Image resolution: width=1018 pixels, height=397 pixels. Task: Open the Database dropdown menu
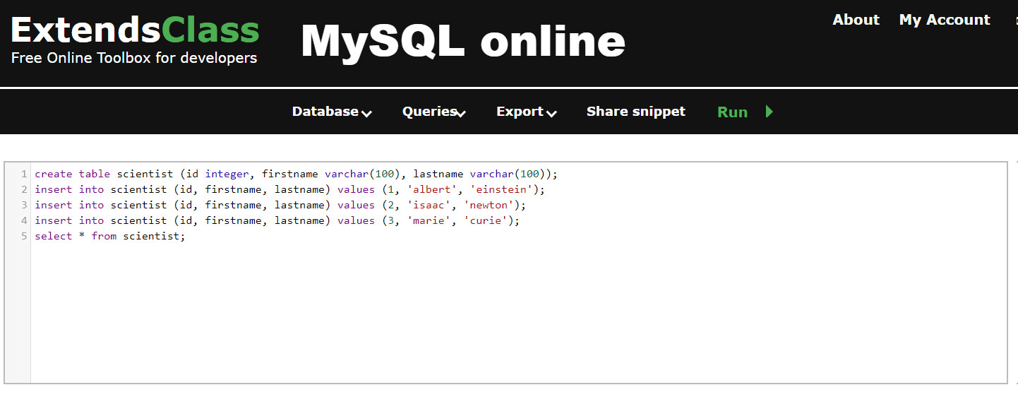332,112
